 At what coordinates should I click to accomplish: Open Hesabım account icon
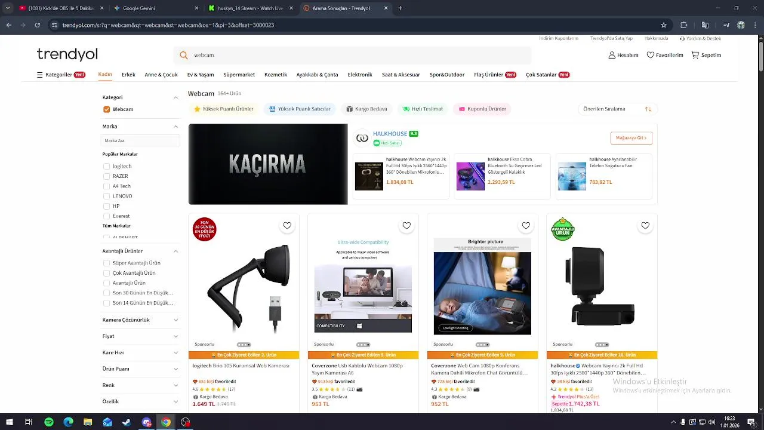pyautogui.click(x=612, y=55)
